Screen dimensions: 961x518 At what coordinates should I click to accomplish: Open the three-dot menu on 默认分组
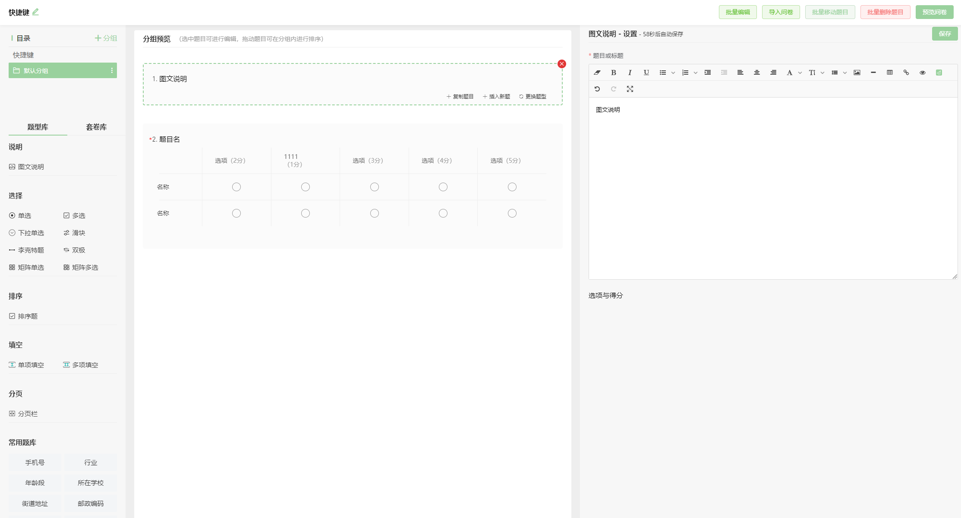coord(112,70)
